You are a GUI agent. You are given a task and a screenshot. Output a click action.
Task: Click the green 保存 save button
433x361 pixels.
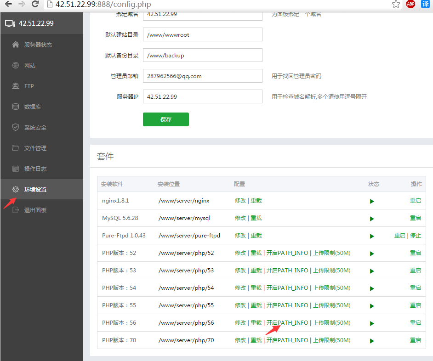pos(165,119)
